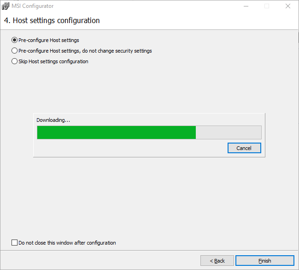
Task: Enable Do not close this window checkbox
Action: [14, 243]
